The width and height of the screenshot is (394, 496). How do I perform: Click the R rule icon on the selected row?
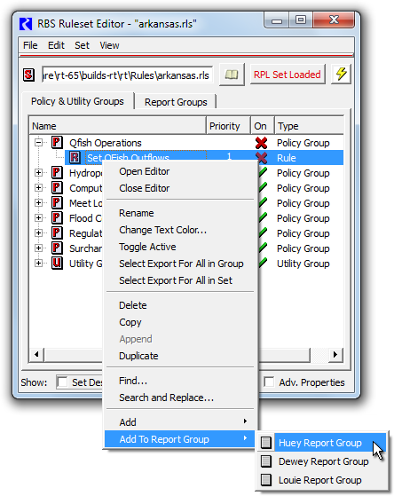75,157
